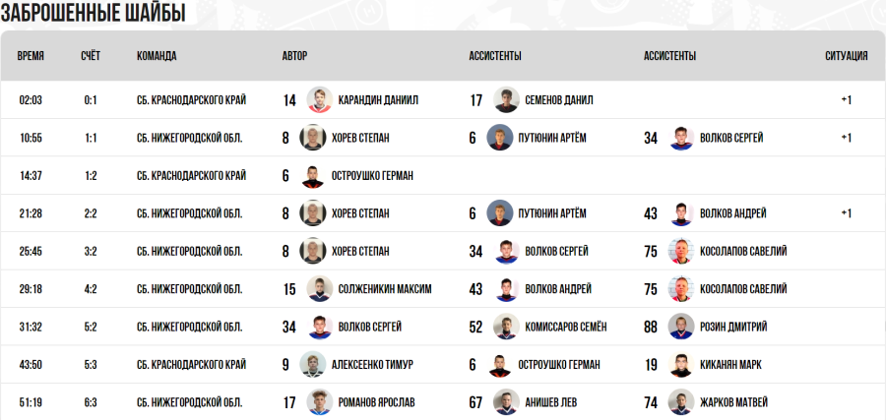Click Алексеенко Тимур's avatar
Viewport: 886px width, 420px height.
click(312, 364)
